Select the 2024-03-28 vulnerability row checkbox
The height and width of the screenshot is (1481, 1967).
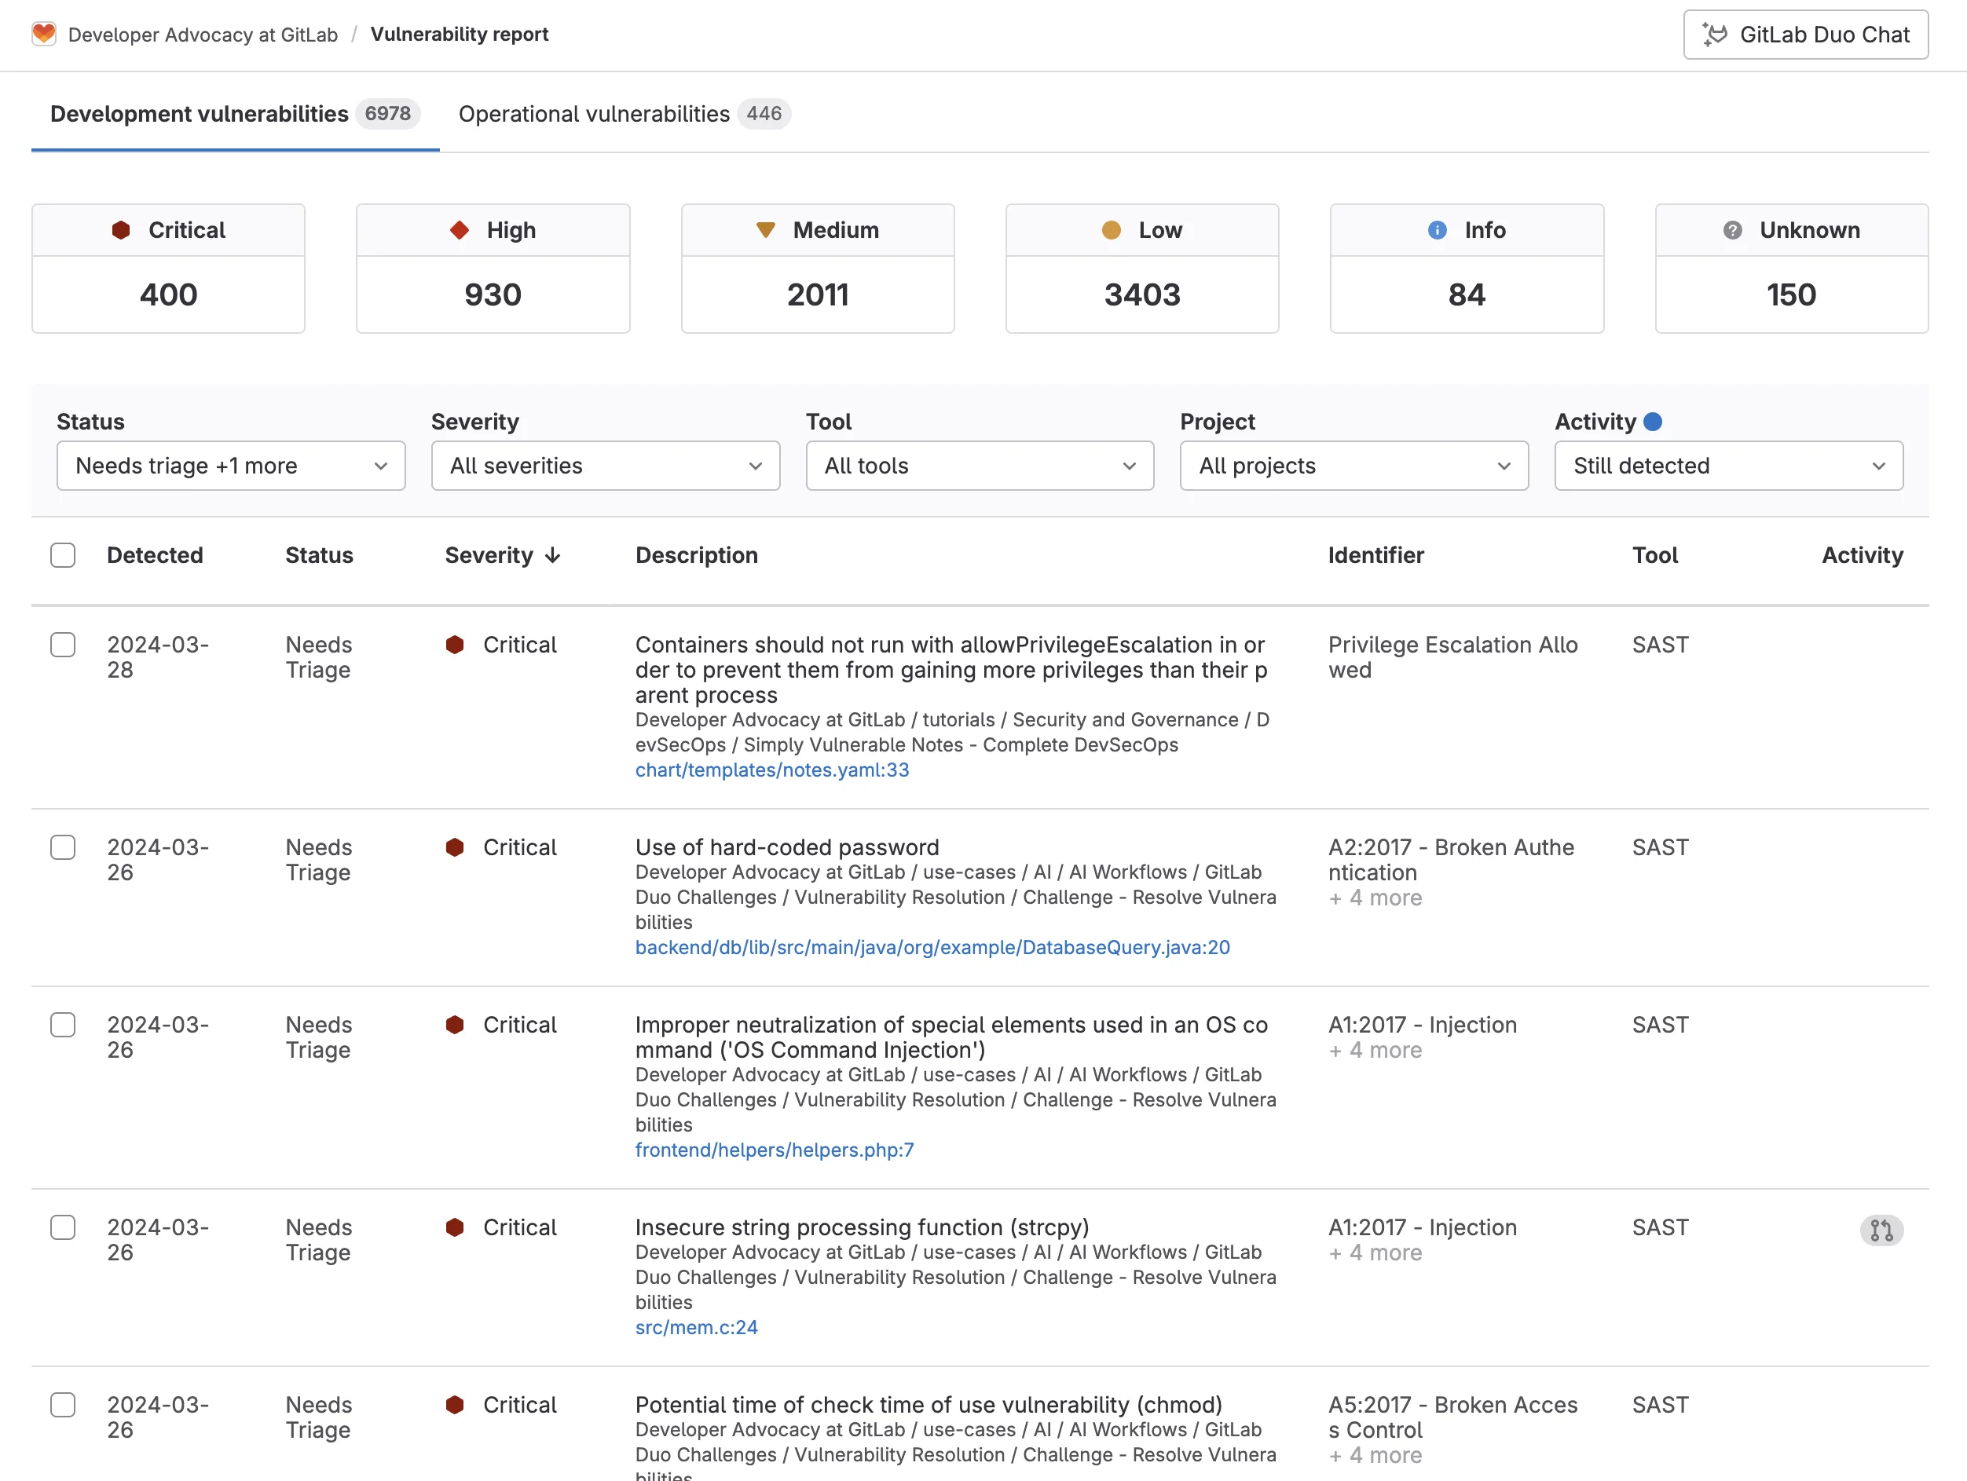click(63, 645)
